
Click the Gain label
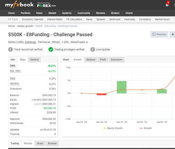pos(13,66)
